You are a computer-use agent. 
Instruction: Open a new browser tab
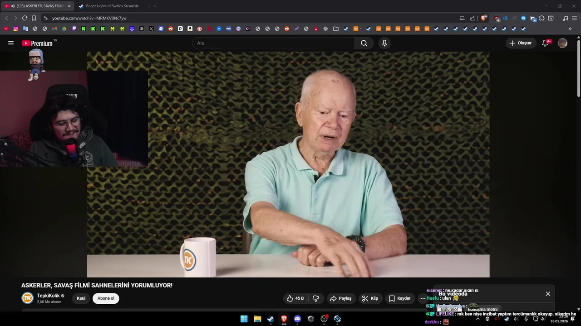155,6
